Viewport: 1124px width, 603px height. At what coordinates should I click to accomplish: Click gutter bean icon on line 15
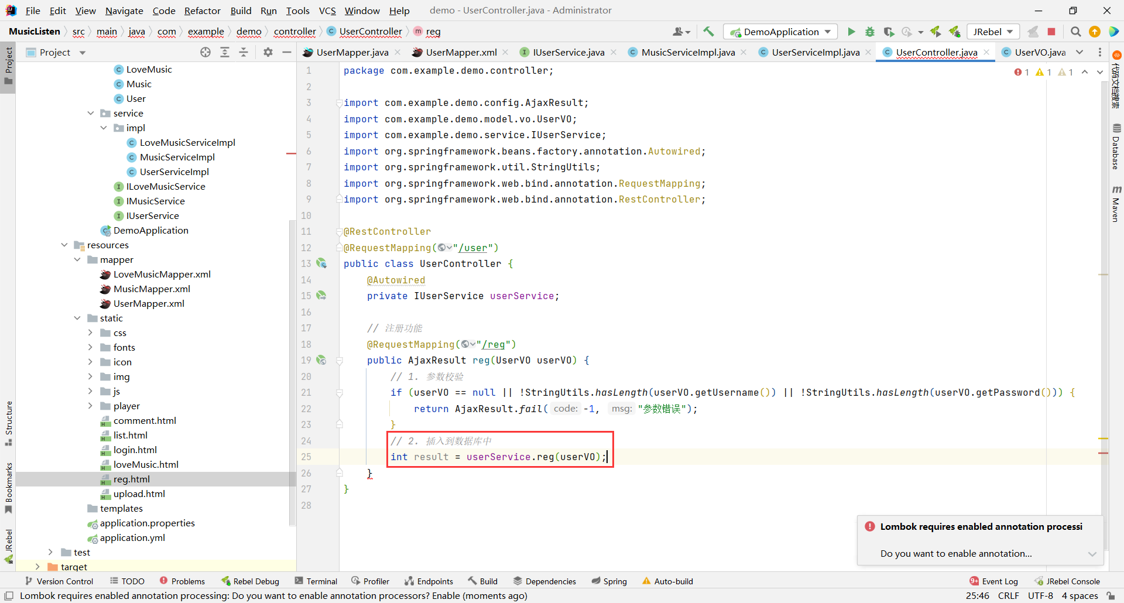click(x=321, y=296)
